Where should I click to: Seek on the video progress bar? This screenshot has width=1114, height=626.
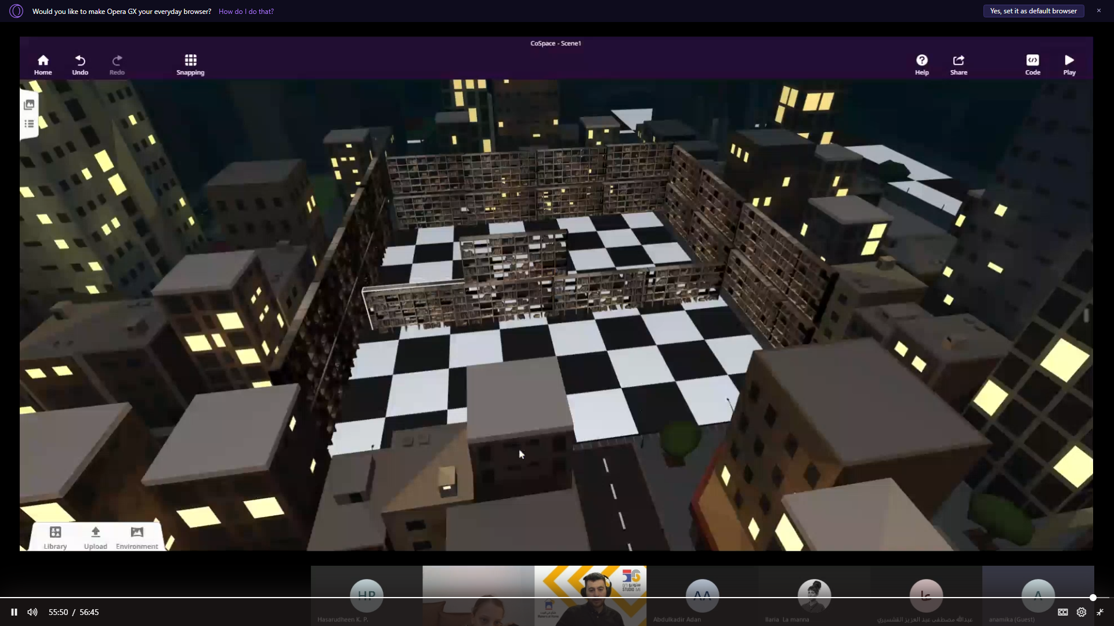[x=555, y=598]
